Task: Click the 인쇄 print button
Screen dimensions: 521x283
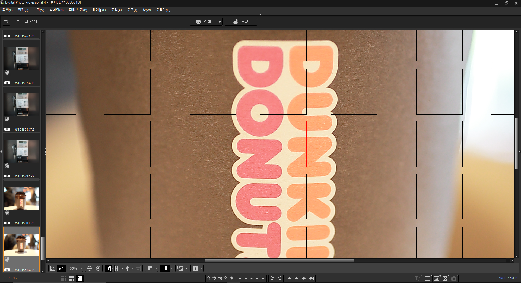Action: click(x=204, y=21)
